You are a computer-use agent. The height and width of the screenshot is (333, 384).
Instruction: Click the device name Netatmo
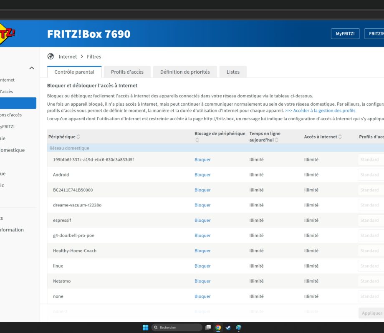[x=62, y=281]
